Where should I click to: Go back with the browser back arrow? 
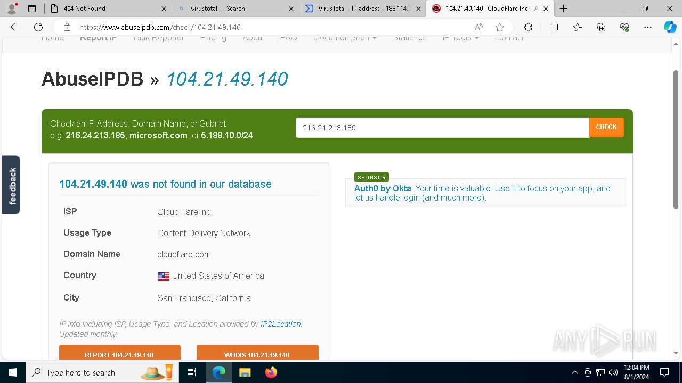click(15, 27)
